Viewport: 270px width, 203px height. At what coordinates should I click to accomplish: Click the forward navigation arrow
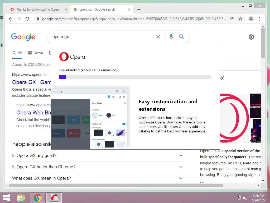click(19, 19)
